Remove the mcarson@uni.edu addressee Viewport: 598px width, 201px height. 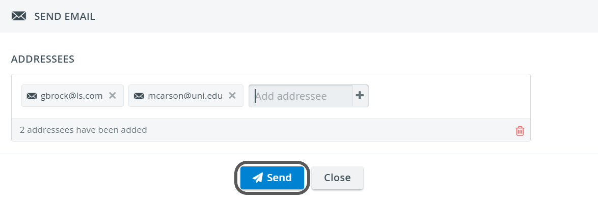point(232,96)
